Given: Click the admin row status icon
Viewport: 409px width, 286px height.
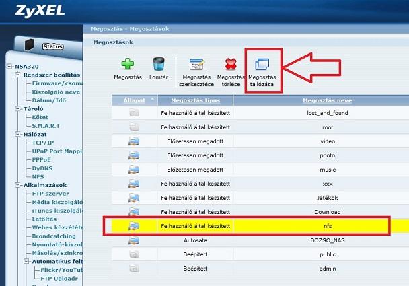Looking at the screenshot, I should tap(134, 269).
